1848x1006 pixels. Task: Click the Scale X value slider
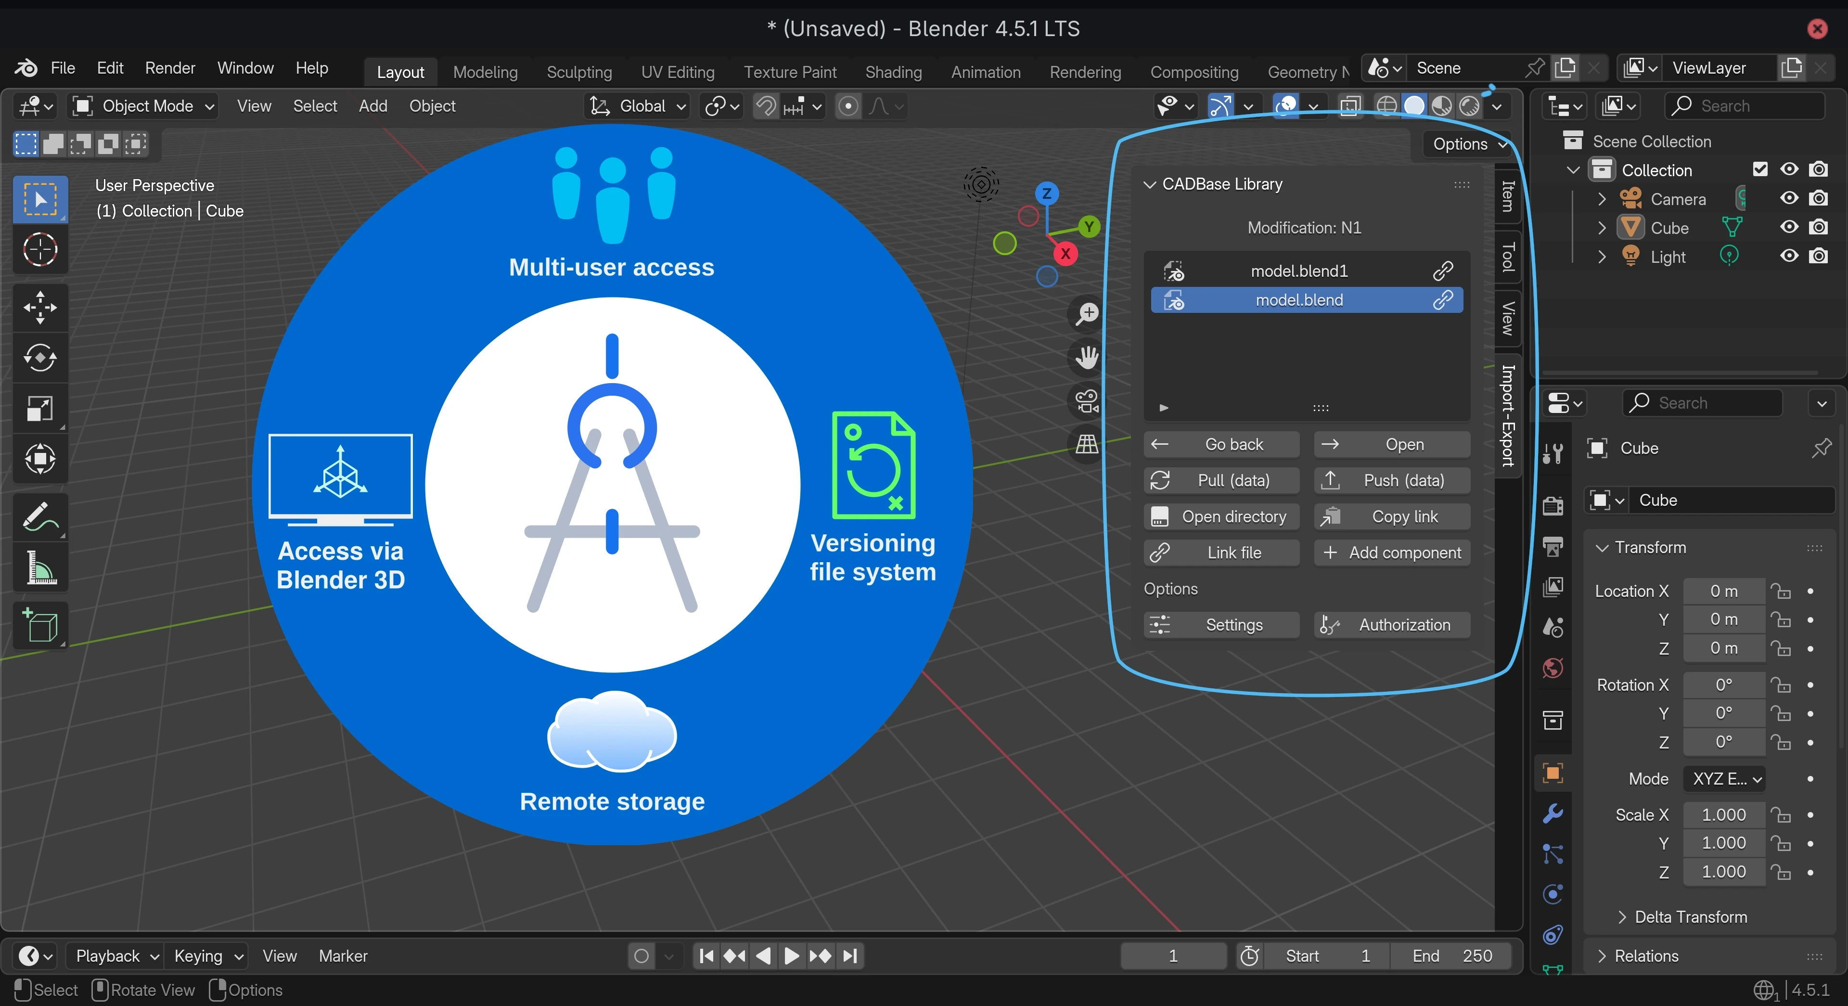tap(1724, 814)
